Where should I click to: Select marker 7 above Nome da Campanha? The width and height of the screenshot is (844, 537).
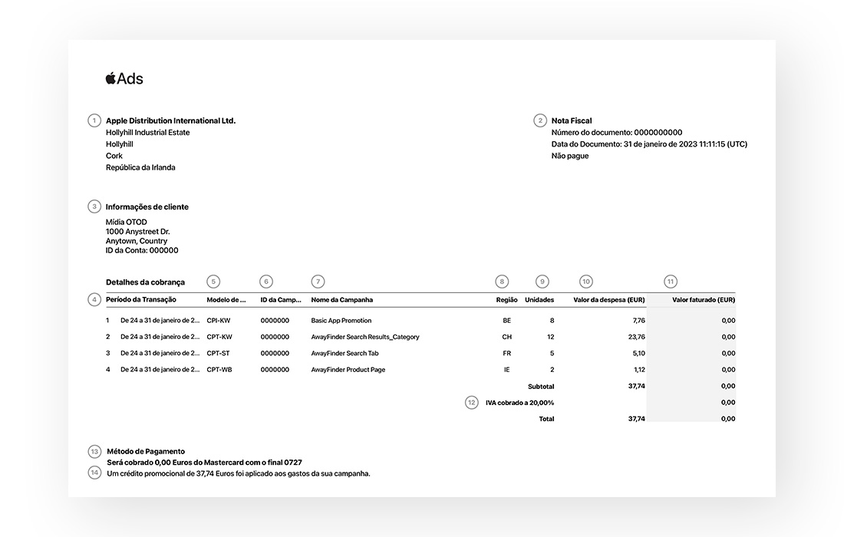pyautogui.click(x=318, y=282)
